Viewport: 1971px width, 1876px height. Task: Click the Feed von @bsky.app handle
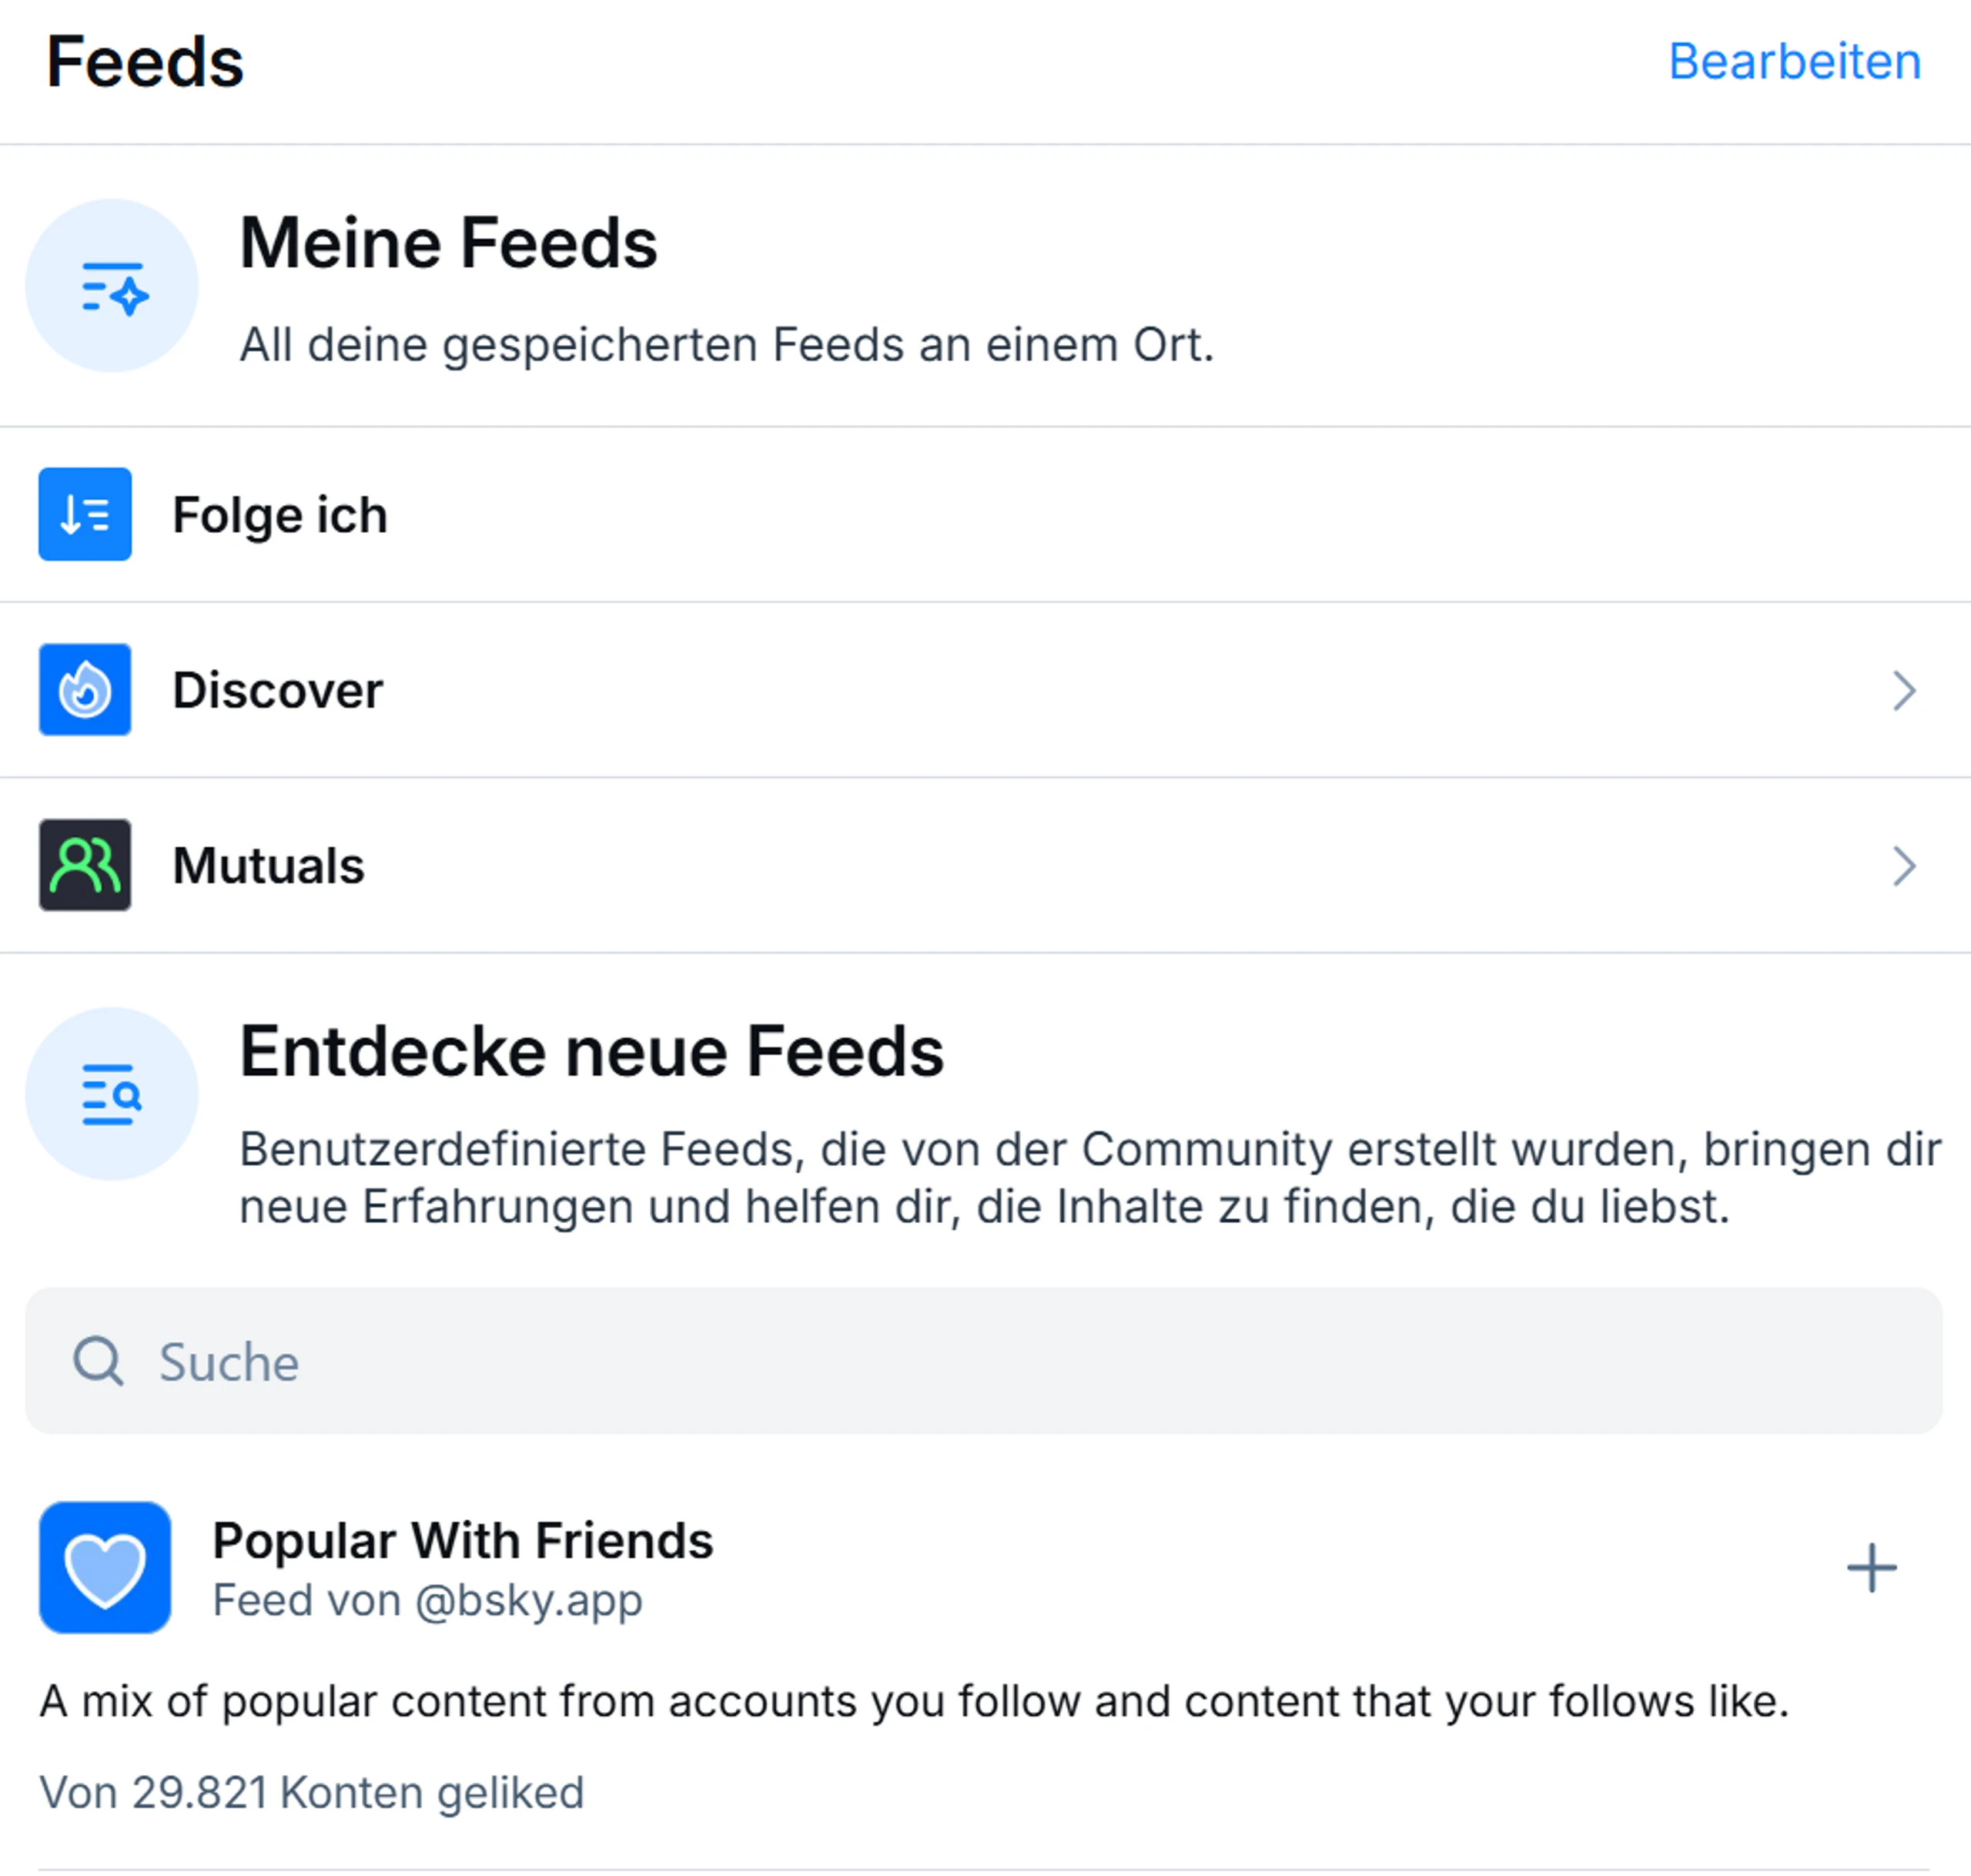point(428,1600)
